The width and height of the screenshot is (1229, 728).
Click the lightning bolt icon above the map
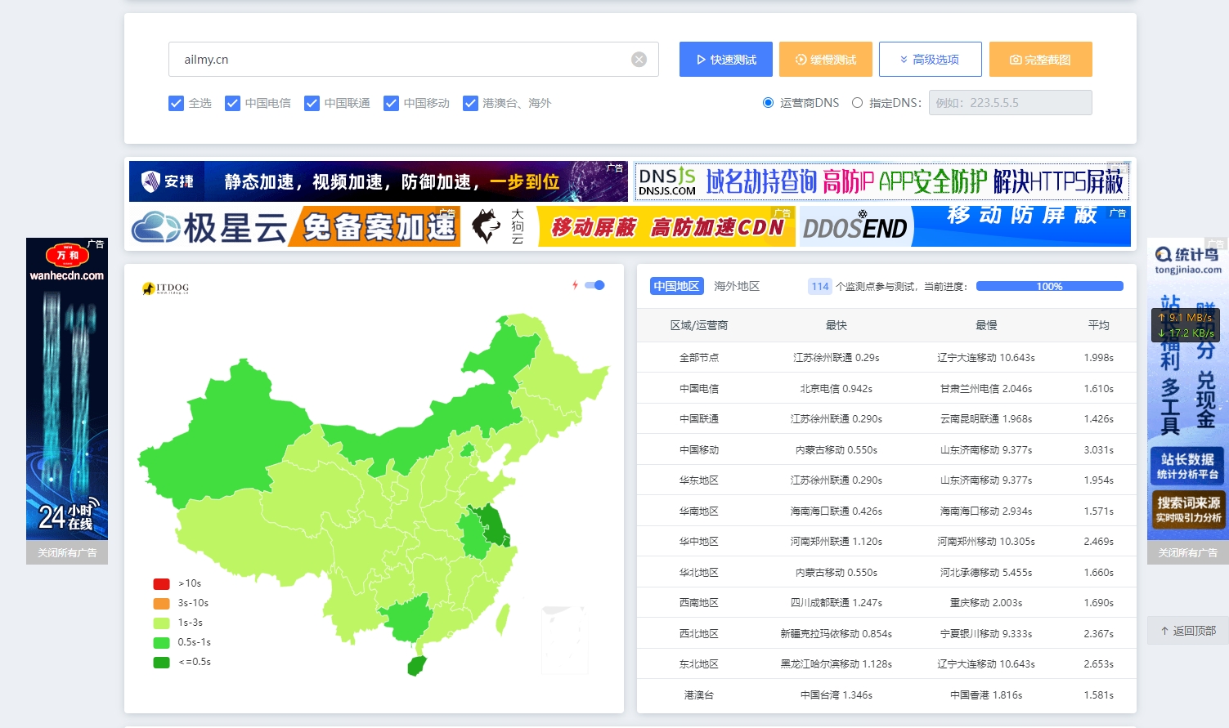coord(575,285)
